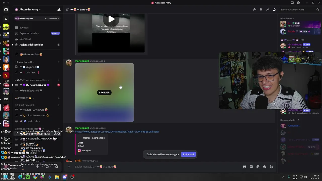The height and width of the screenshot is (181, 322).
Task: Expand the EVENTOS category
Action: [24, 98]
